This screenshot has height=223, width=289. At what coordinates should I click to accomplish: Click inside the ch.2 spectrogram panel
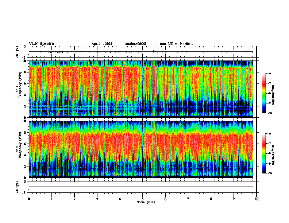pyautogui.click(x=141, y=149)
